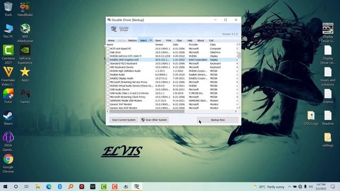Click Scan Other System button
The width and height of the screenshot is (340, 191).
(x=154, y=120)
